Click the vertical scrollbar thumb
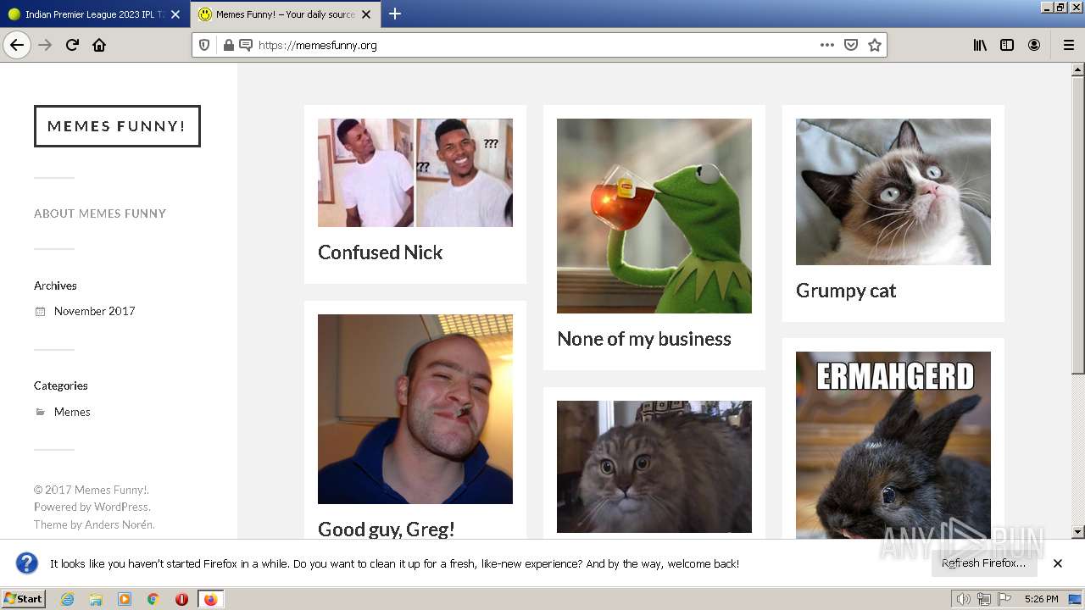The width and height of the screenshot is (1085, 610). (x=1078, y=225)
